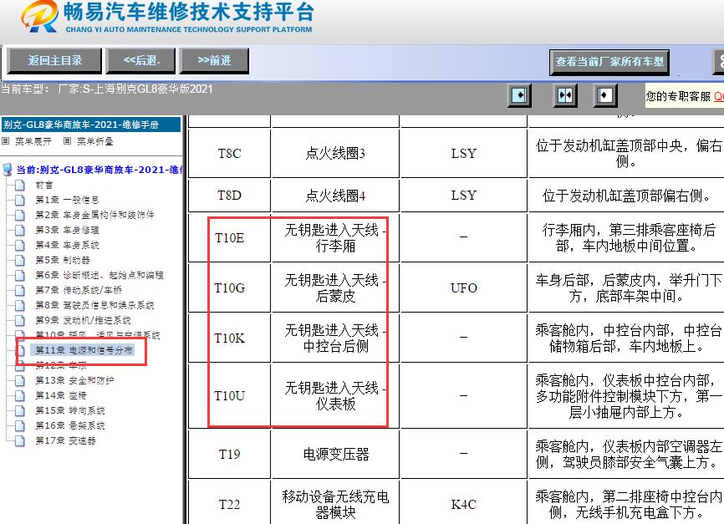Click the page icon beside 前言
The image size is (724, 524).
[x=20, y=186]
